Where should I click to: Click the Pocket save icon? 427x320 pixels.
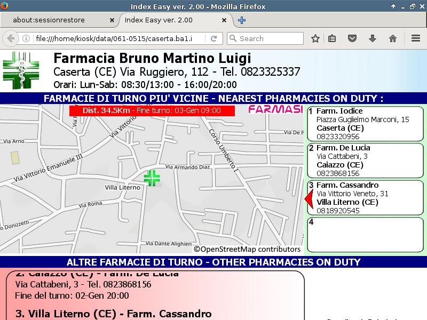tap(352, 38)
